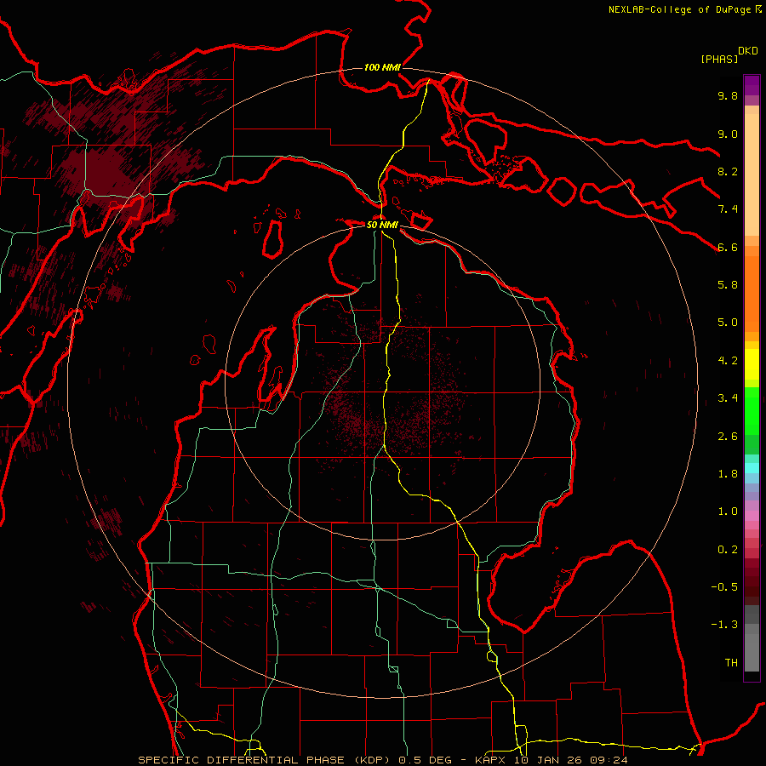The height and width of the screenshot is (766, 766).
Task: Select the -1.3 color scale value
Action: click(724, 625)
